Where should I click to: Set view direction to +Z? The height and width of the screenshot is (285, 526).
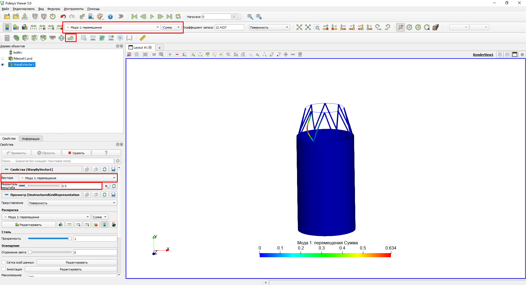[361, 27]
